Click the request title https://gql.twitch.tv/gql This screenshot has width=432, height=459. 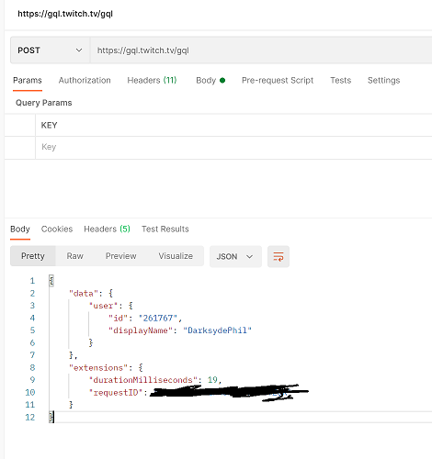(65, 14)
